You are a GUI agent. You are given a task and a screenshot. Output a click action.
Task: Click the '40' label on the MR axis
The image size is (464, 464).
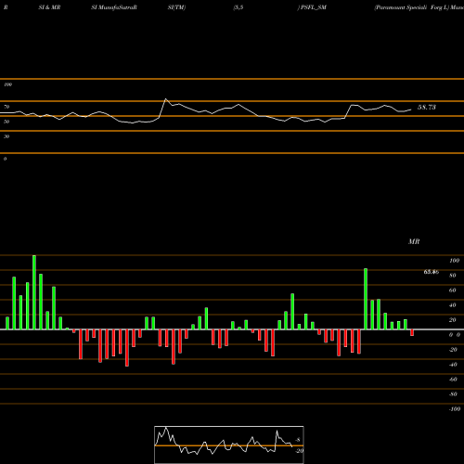click(x=452, y=305)
